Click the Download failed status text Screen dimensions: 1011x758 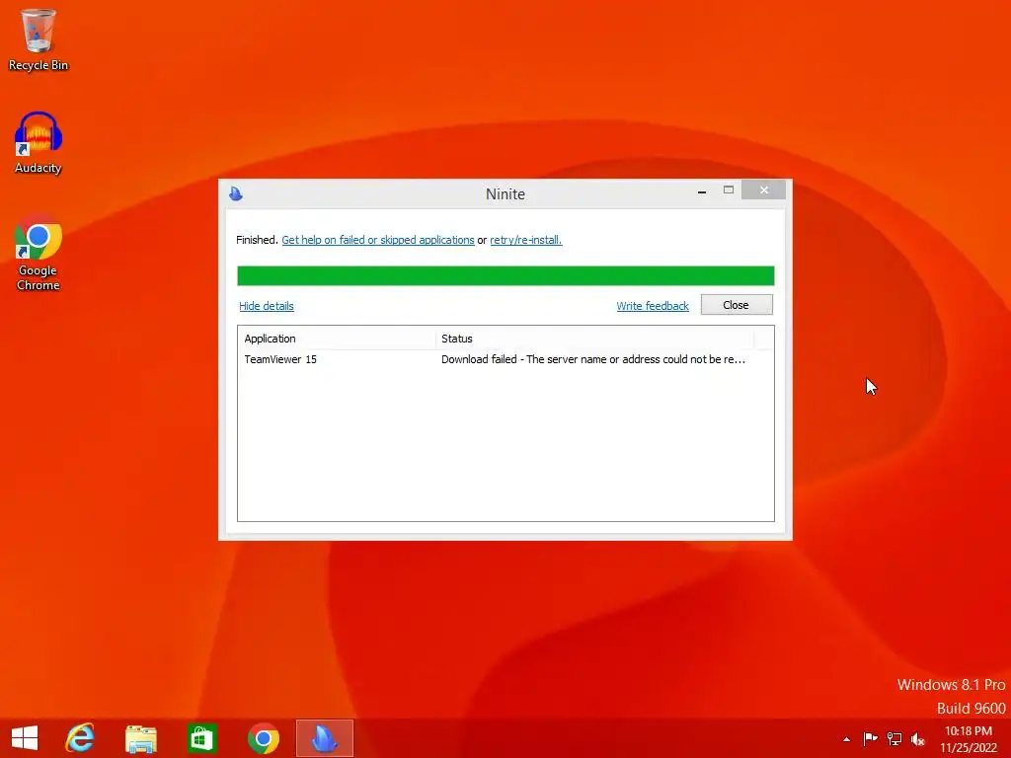(593, 359)
